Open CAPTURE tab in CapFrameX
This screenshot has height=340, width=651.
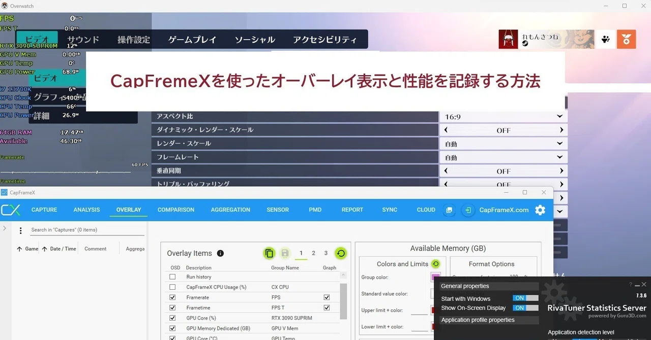coord(44,210)
